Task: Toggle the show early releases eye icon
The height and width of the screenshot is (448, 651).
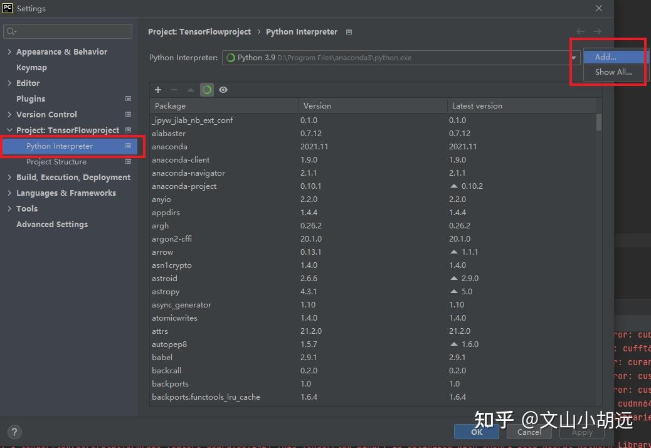Action: [223, 90]
